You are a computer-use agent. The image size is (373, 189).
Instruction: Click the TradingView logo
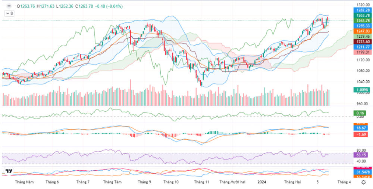(x=9, y=171)
